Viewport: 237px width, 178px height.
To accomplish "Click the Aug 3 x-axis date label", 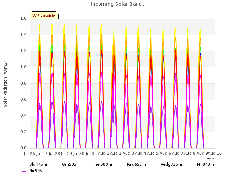I will click(128, 153).
